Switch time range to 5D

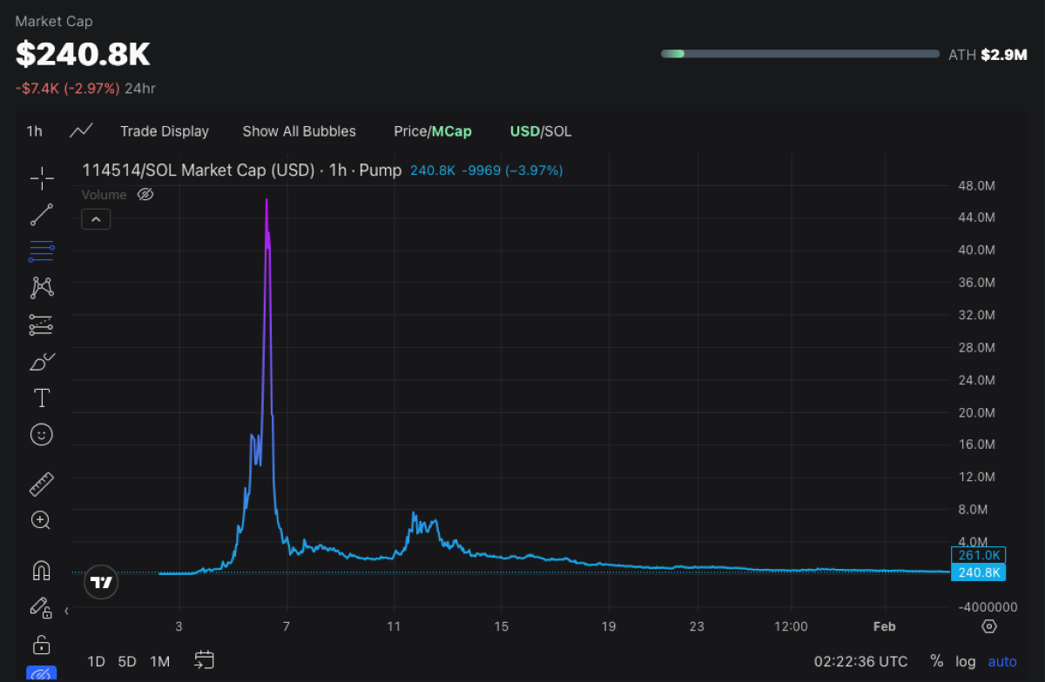pyautogui.click(x=127, y=661)
